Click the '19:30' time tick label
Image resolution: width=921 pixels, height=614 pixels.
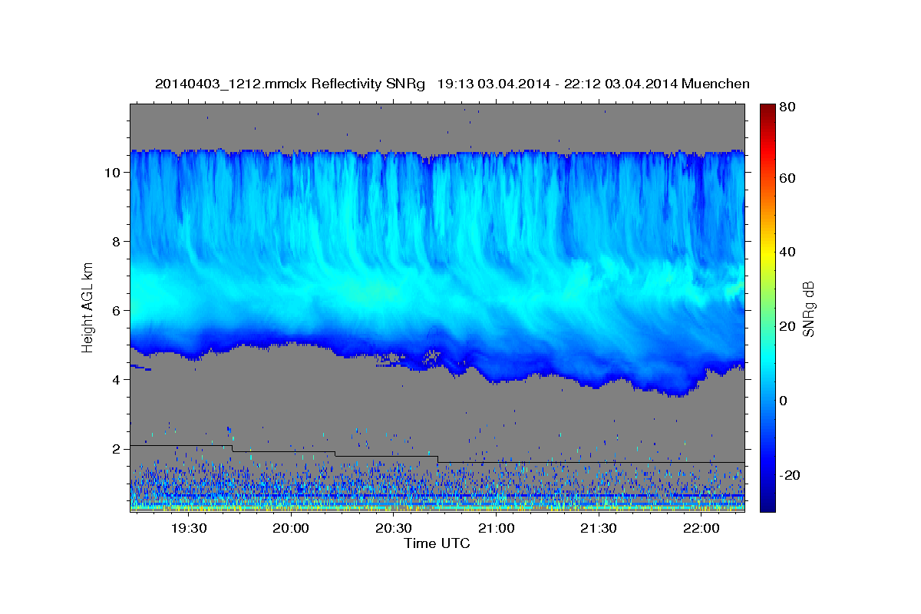coord(189,528)
